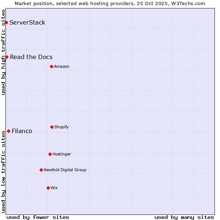Click the Read the Docs label
220x220 pixels.
(31, 57)
